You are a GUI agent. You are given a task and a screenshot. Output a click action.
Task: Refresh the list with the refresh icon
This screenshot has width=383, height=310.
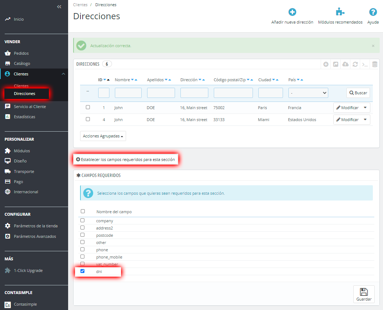tap(355, 64)
